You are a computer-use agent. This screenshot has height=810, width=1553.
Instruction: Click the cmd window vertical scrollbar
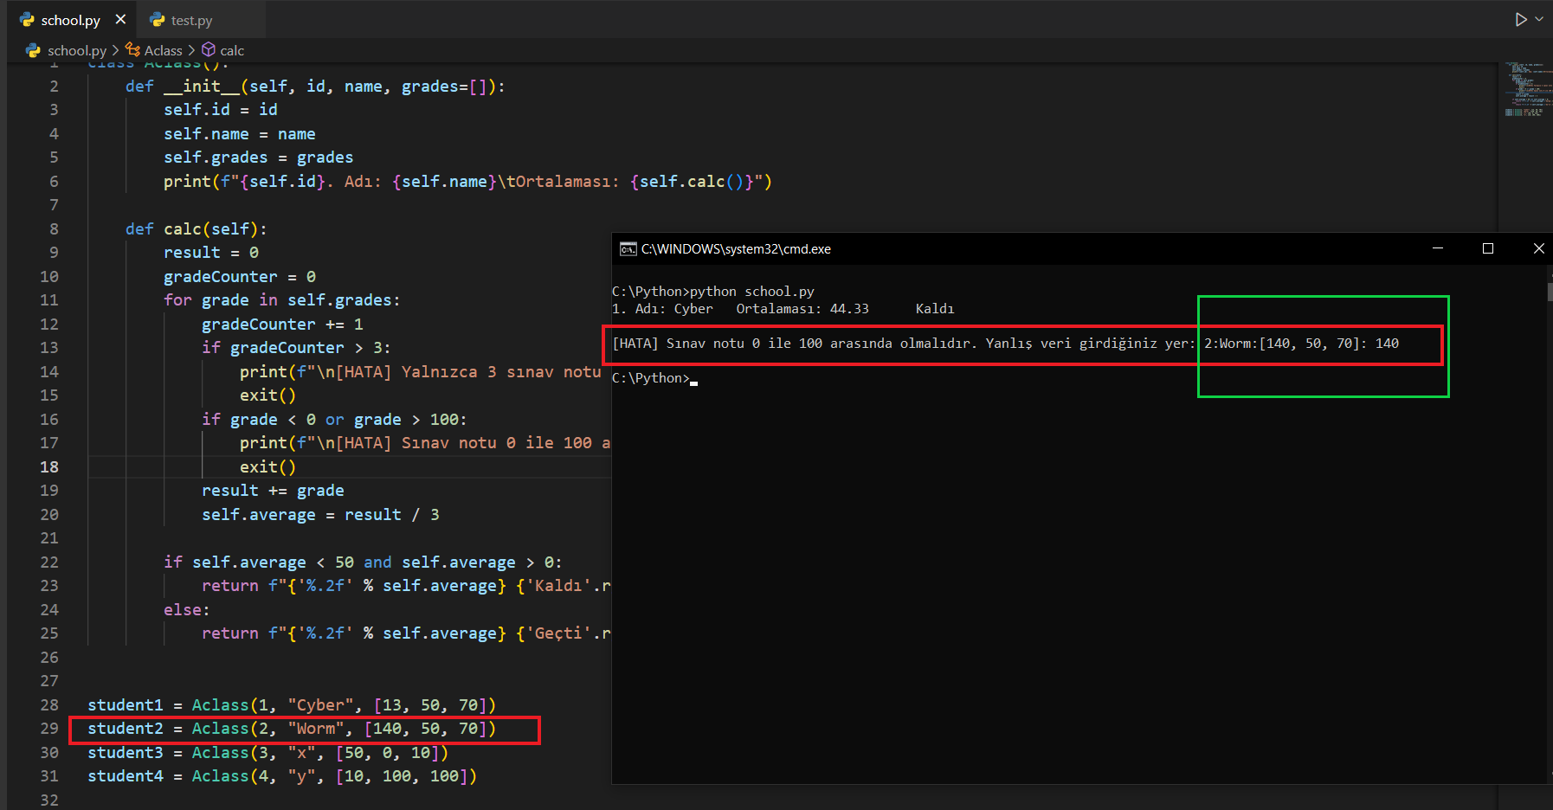tap(1548, 519)
